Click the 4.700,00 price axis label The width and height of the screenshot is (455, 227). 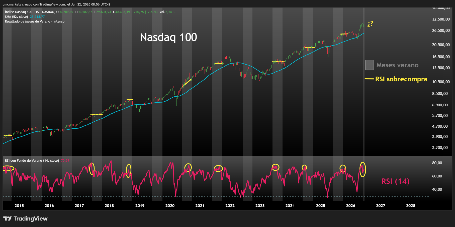coord(440,126)
